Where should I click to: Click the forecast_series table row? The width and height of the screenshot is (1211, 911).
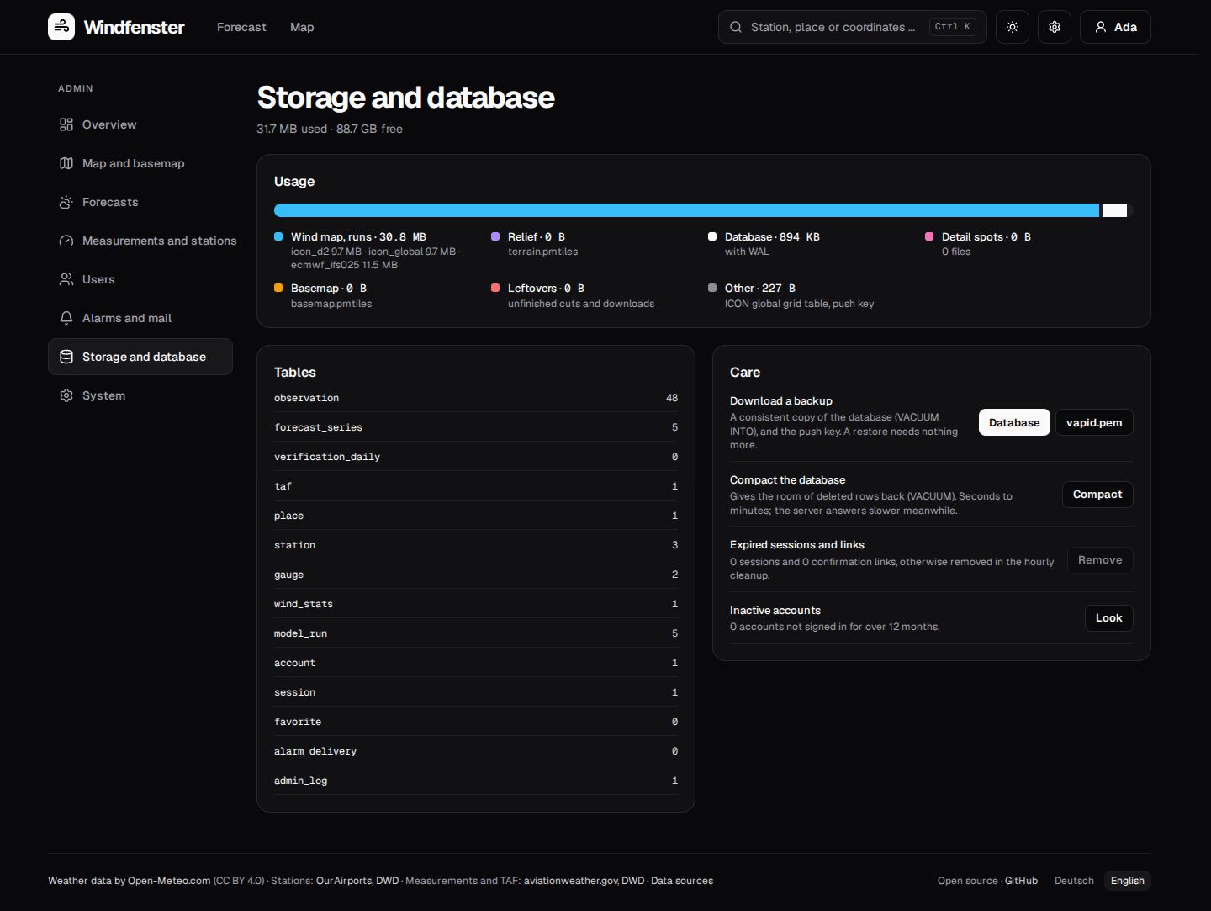click(476, 427)
